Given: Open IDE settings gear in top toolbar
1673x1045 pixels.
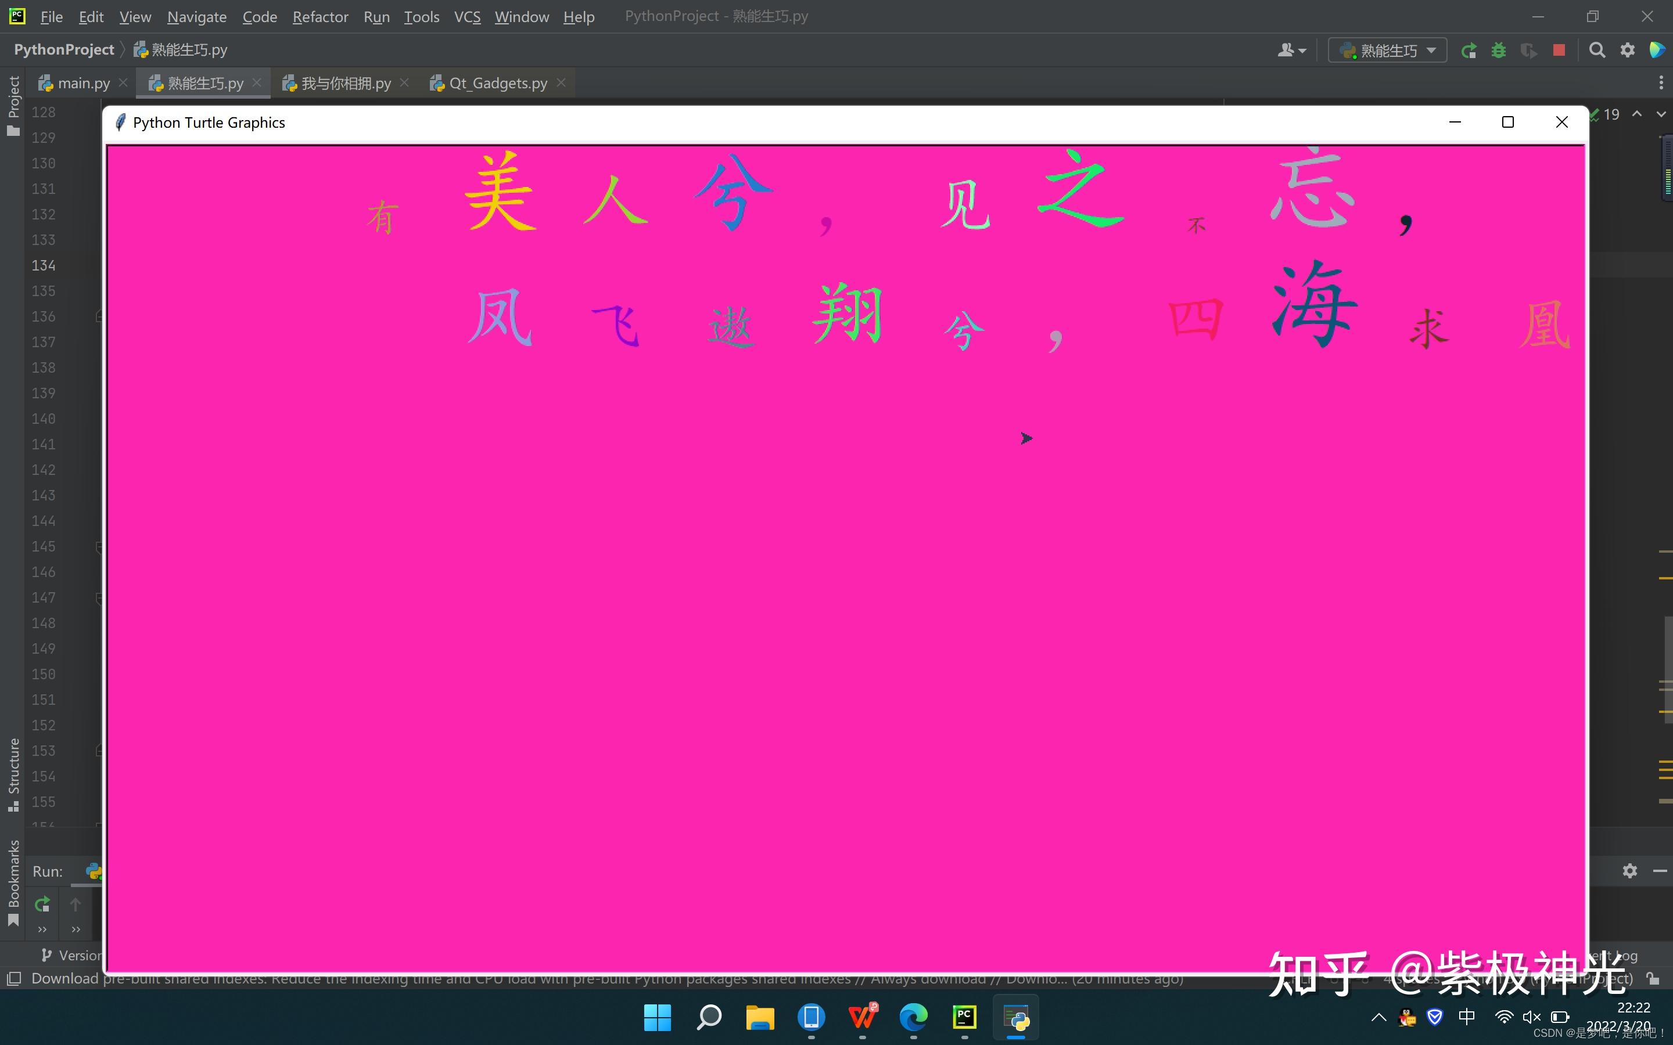Looking at the screenshot, I should click(1627, 51).
